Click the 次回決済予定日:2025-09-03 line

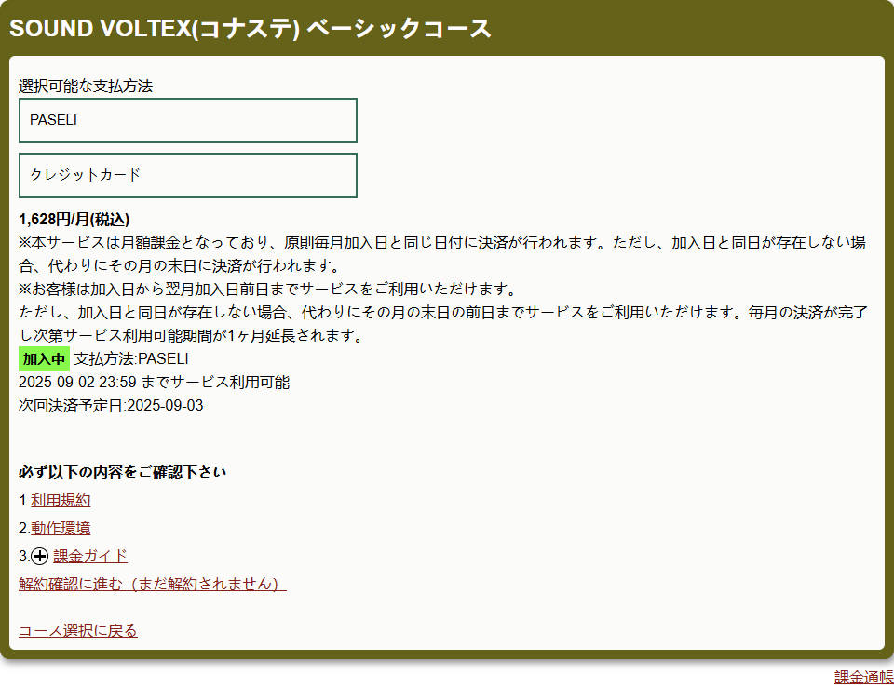pos(111,405)
